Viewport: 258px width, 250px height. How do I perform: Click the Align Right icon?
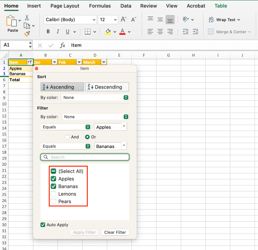coord(170,31)
